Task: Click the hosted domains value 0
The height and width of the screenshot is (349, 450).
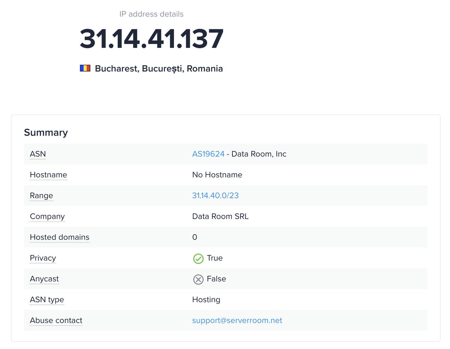Action: pos(195,237)
